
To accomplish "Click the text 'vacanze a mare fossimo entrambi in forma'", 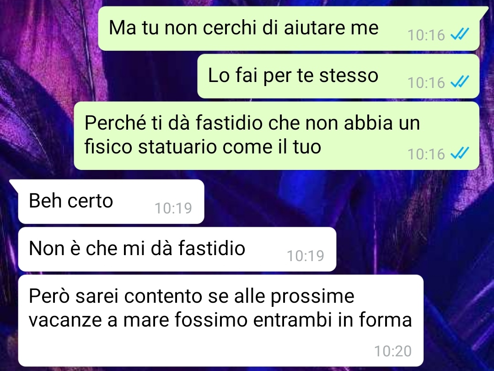I will pos(220,320).
